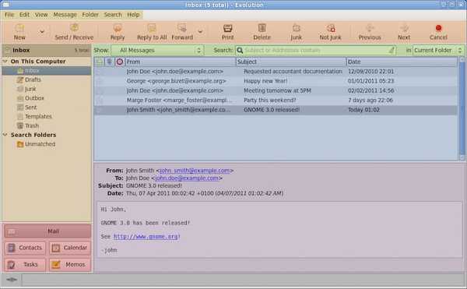Sort messages by From column
Viewport: 467px width, 289px height.
[181, 62]
